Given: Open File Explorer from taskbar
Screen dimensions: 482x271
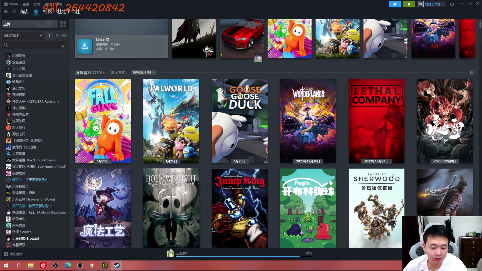Looking at the screenshot, I should [31, 265].
